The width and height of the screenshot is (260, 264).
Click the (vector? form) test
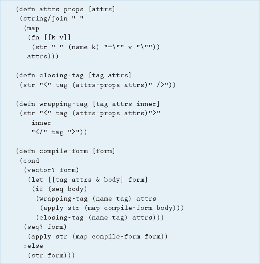(x=51, y=170)
